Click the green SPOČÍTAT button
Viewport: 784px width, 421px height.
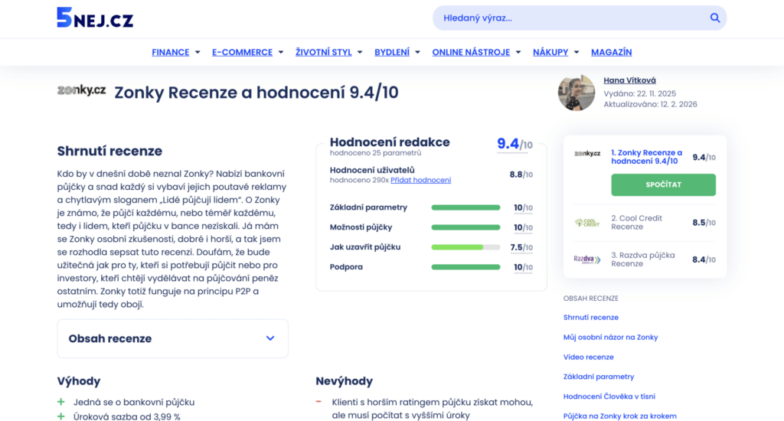(663, 184)
